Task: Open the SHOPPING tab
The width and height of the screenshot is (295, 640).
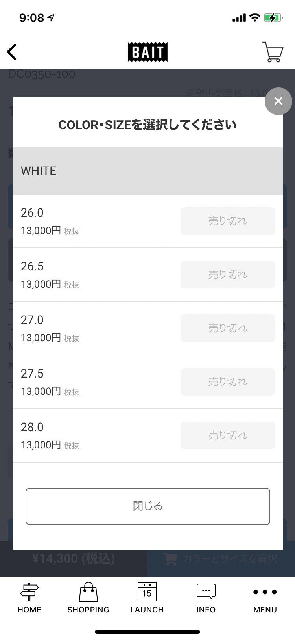Action: (x=88, y=598)
